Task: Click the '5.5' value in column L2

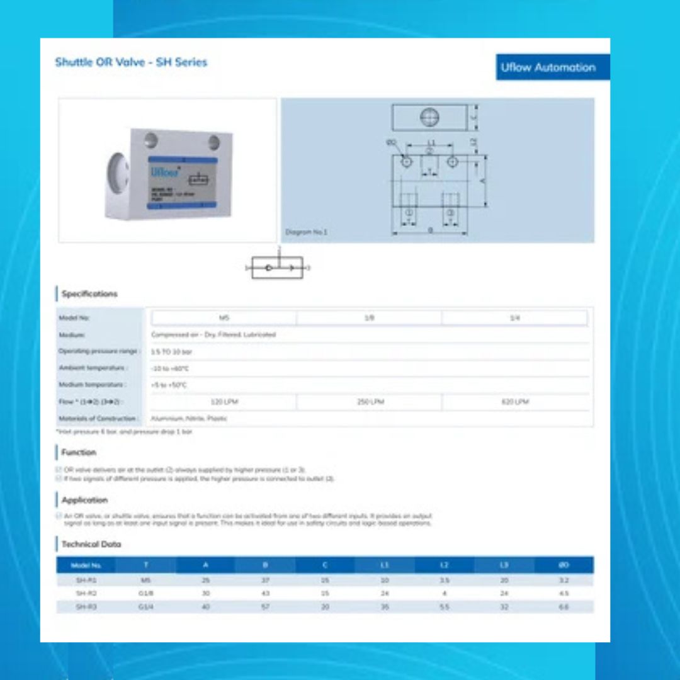Action: pyautogui.click(x=444, y=607)
